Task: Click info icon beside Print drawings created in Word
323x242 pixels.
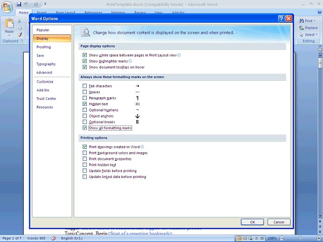Action: tap(142, 147)
